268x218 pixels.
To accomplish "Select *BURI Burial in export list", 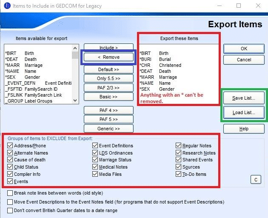I will (179, 59).
